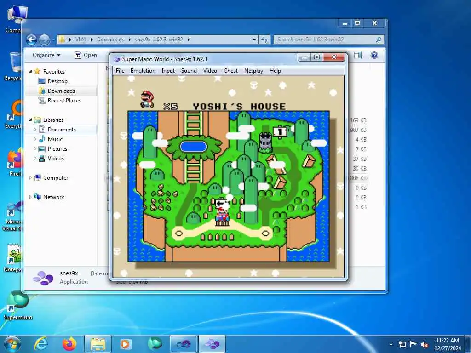Click the Snes9x title bar icon
The width and height of the screenshot is (471, 353).
tap(117, 59)
